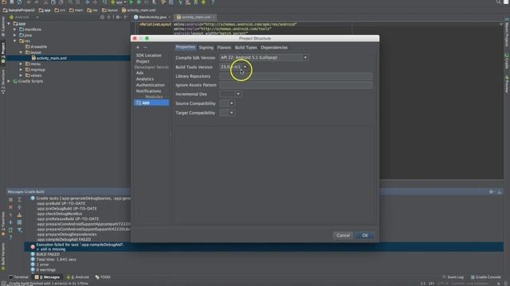
Task: Click OK in Project Structure dialog
Action: 365,235
